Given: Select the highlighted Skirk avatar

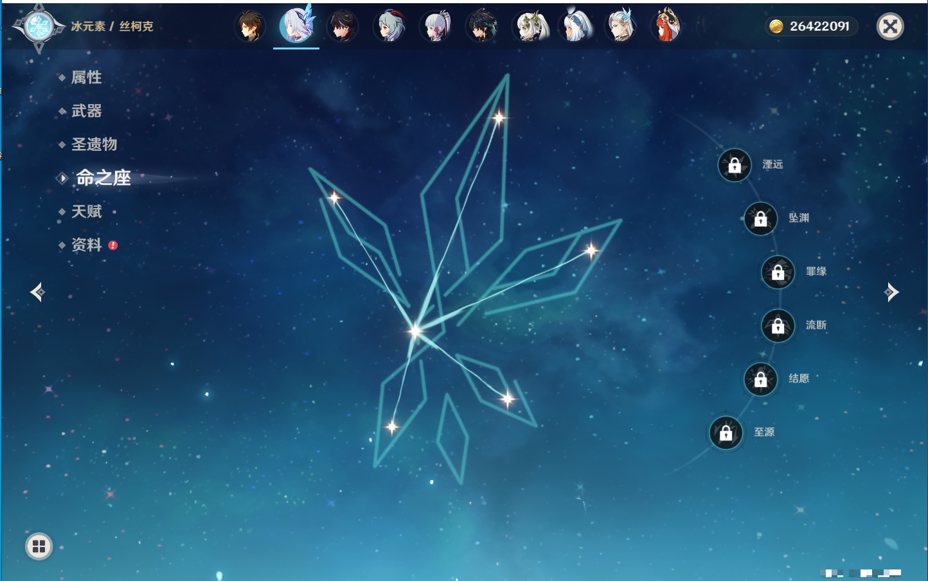Looking at the screenshot, I should pyautogui.click(x=296, y=25).
